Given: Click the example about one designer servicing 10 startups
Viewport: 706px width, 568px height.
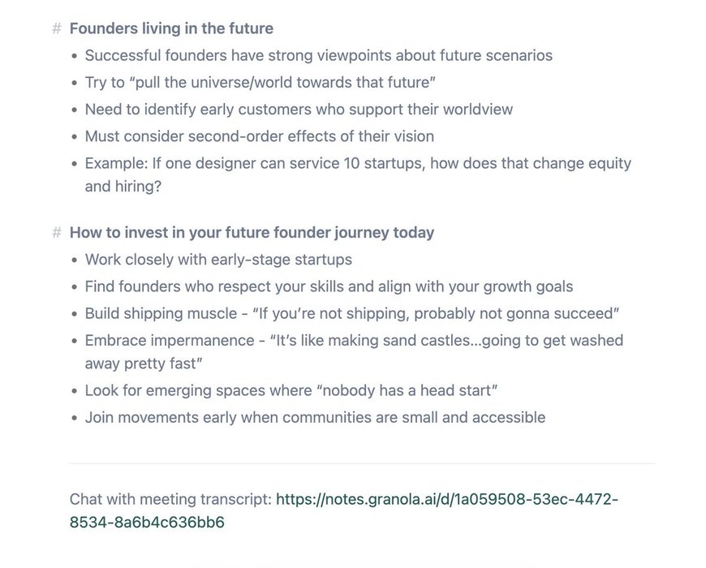Looking at the screenshot, I should [x=358, y=174].
